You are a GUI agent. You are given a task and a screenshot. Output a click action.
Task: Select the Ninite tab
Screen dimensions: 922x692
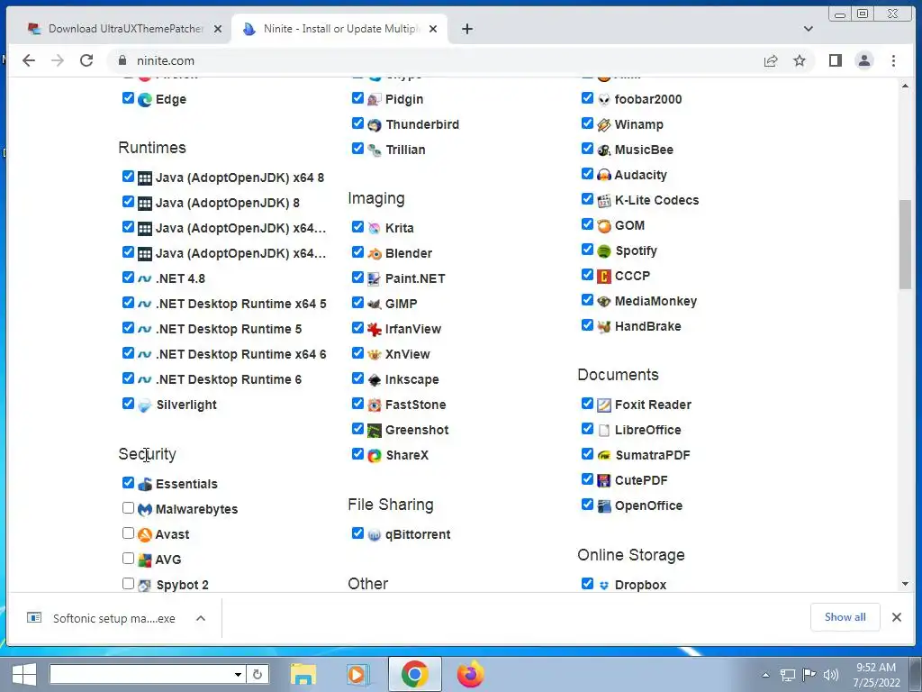(339, 29)
